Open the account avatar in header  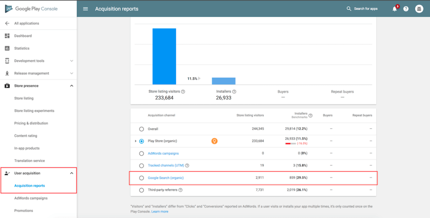(x=419, y=9)
